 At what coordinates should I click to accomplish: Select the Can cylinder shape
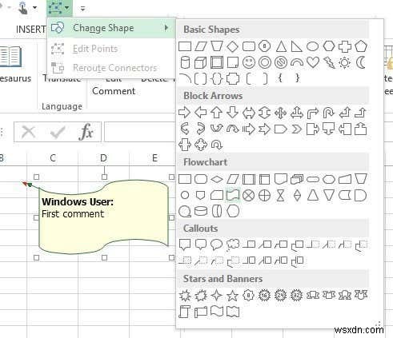coord(185,62)
